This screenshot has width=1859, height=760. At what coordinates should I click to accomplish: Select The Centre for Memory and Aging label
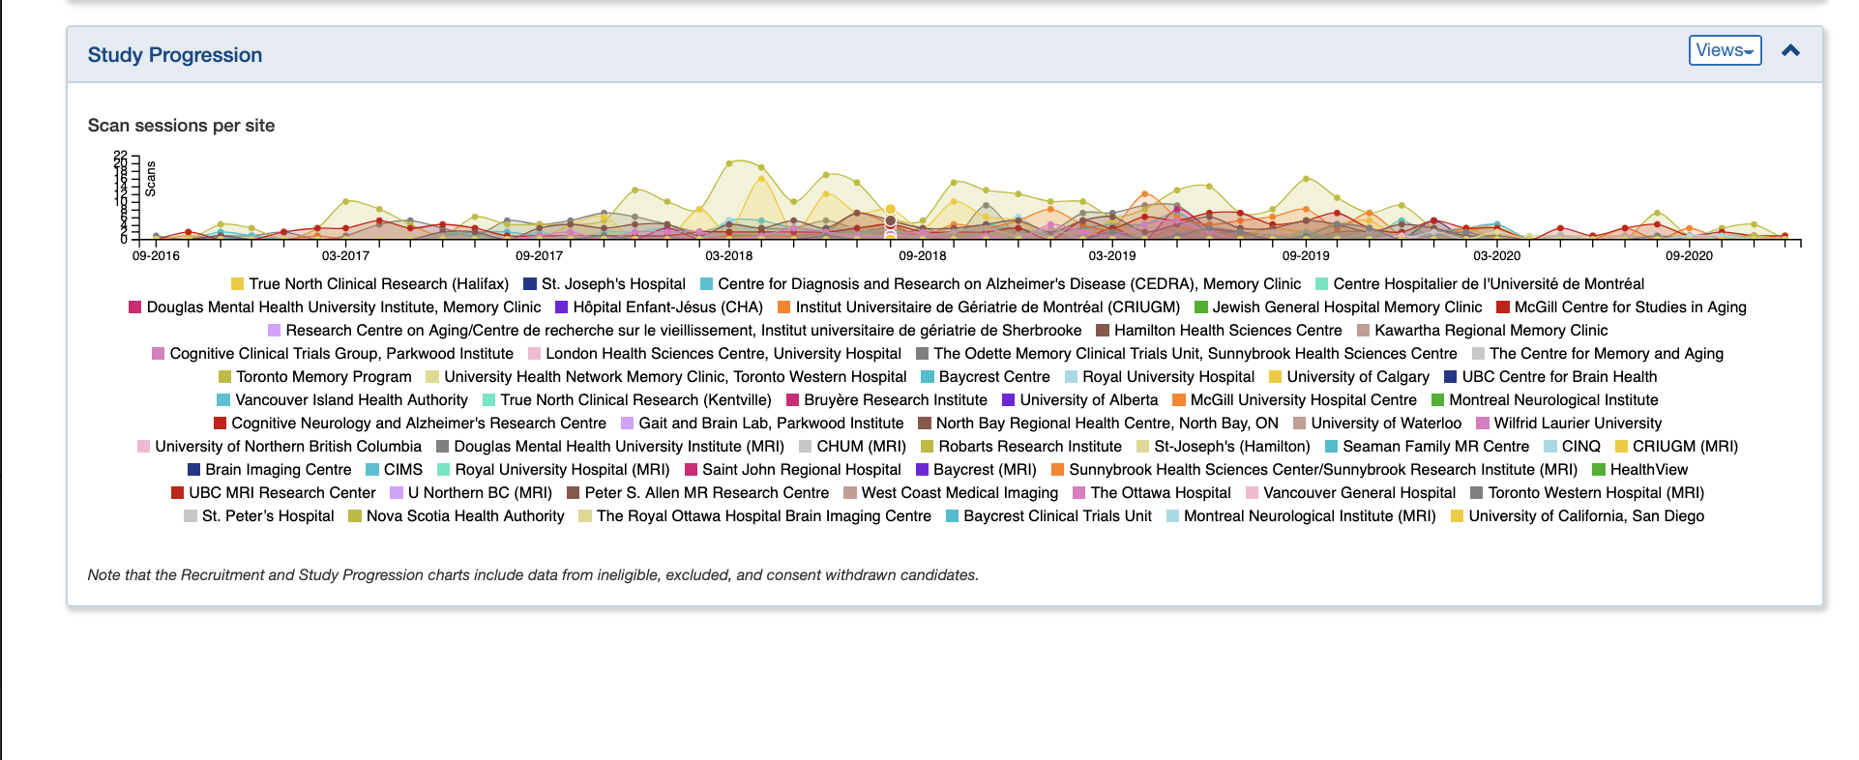(1607, 354)
